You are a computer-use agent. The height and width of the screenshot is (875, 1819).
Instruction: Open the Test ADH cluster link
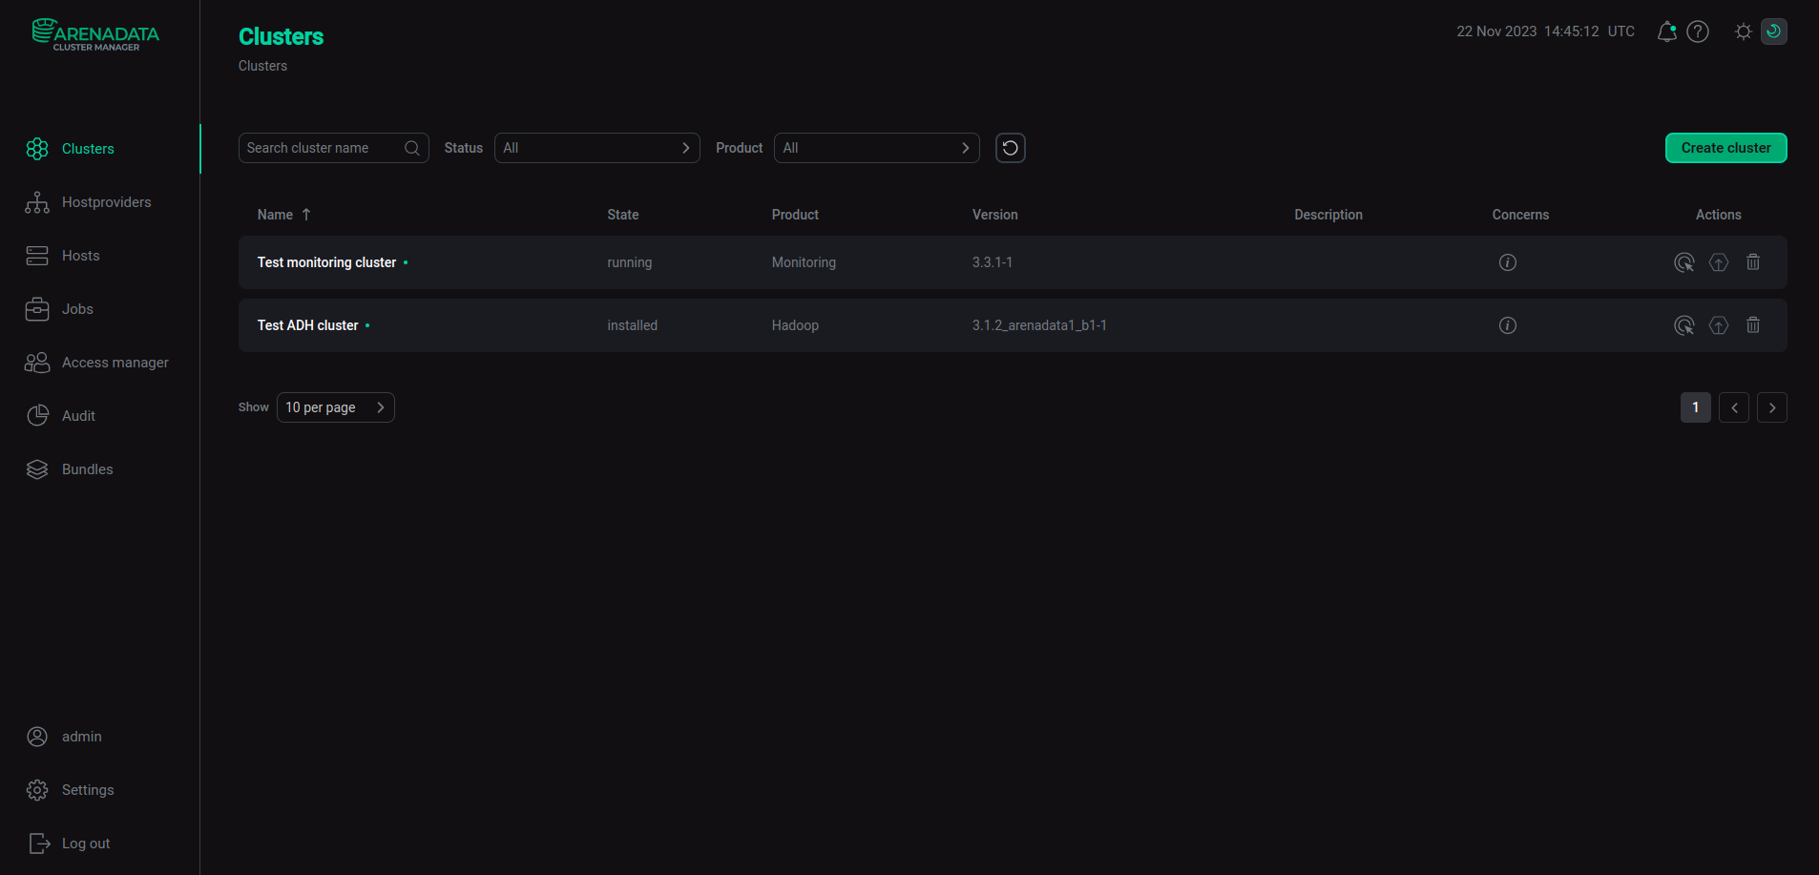tap(307, 325)
